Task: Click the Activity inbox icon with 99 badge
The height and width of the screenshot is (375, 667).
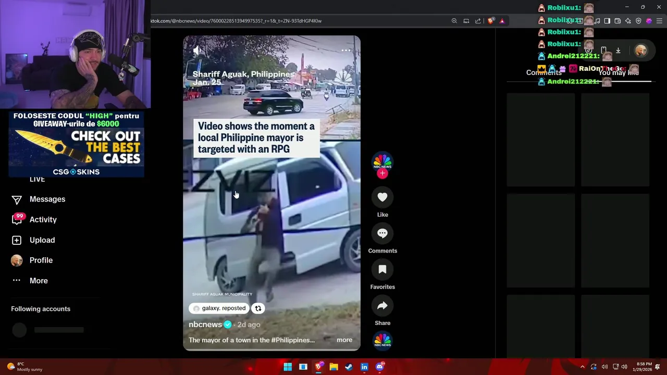Action: pyautogui.click(x=17, y=219)
